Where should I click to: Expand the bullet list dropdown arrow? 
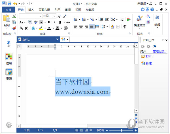pyautogui.click(x=80, y=19)
